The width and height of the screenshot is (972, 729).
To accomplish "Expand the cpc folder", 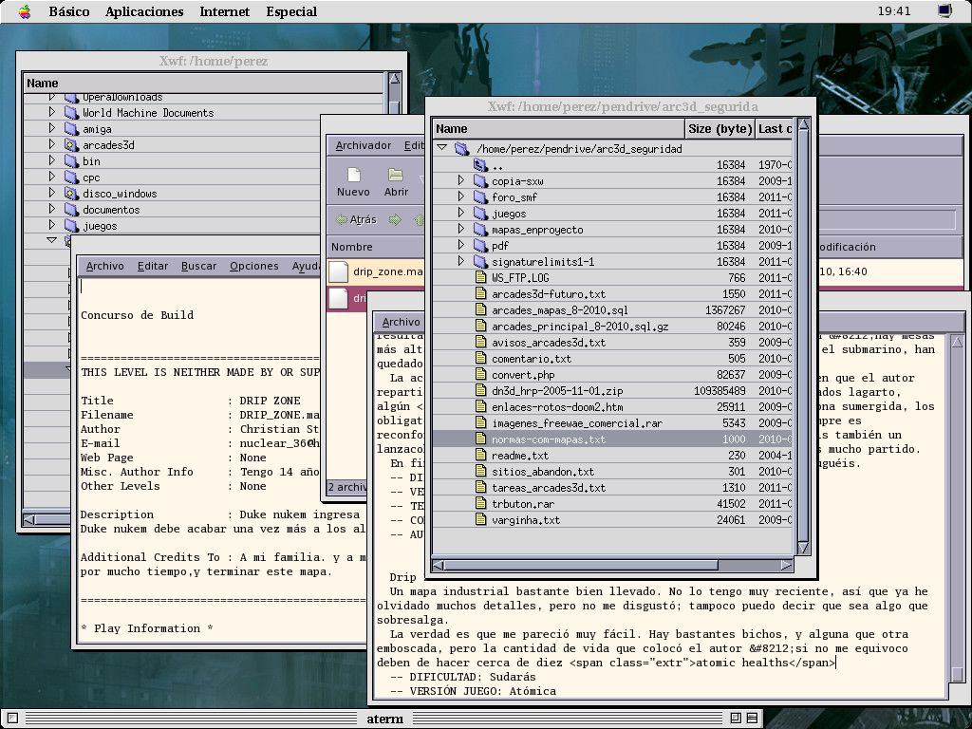I will pyautogui.click(x=52, y=177).
